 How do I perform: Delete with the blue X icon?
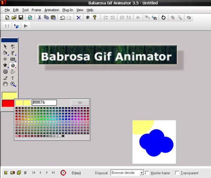point(79,18)
